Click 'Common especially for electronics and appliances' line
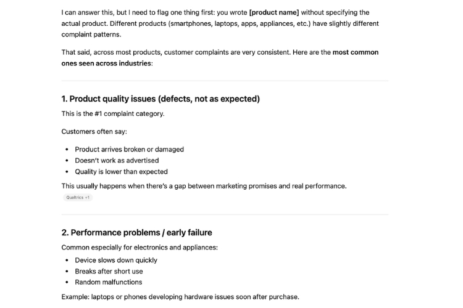Image resolution: width=463 pixels, height=308 pixels. [140, 247]
